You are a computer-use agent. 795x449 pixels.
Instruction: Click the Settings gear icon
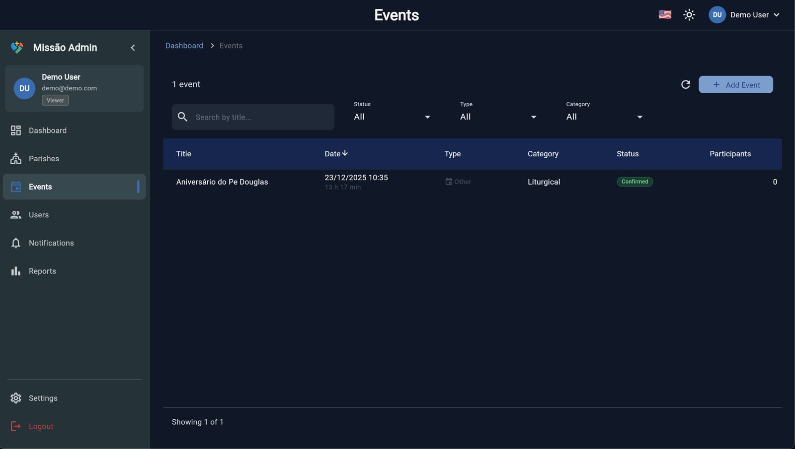(x=16, y=398)
